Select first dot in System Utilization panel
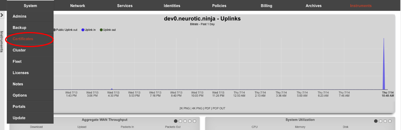Image resolution: width=401 pixels, height=130 pixels. point(376,121)
